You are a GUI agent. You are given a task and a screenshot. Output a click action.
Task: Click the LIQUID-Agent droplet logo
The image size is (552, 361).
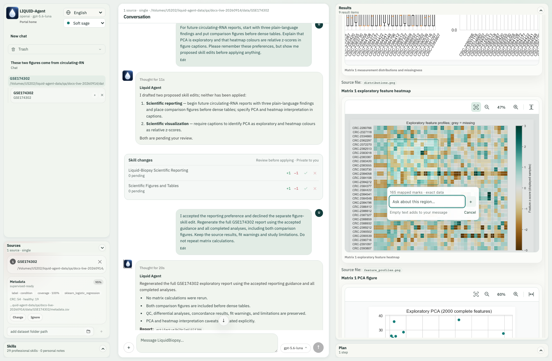point(12,13)
